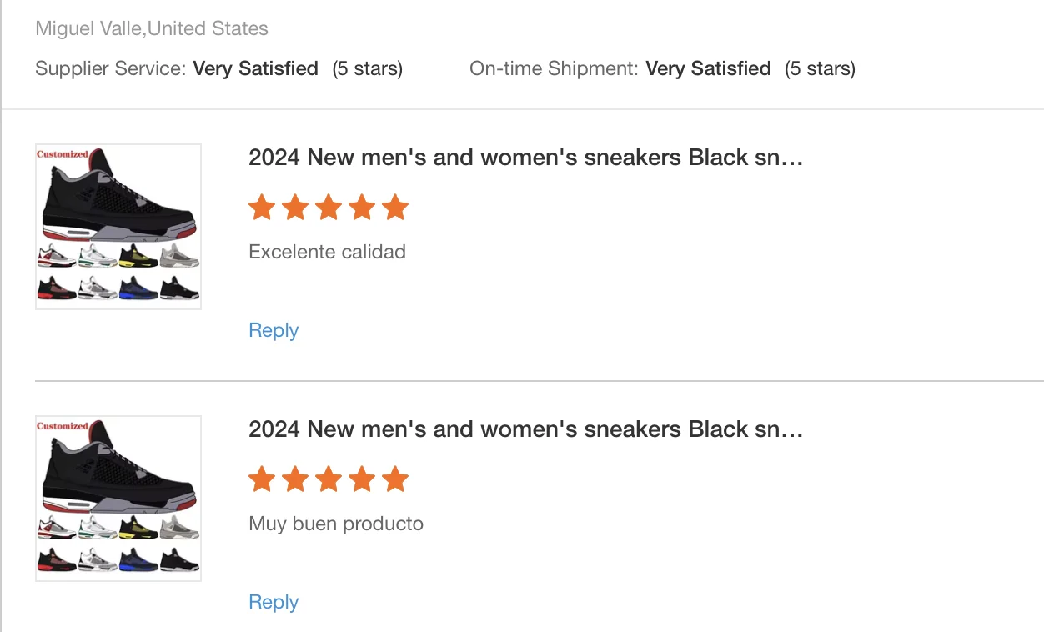Open sneaker thumbnail beside "Excelente calidad" review
Viewport: 1044px width, 632px height.
[x=118, y=227]
